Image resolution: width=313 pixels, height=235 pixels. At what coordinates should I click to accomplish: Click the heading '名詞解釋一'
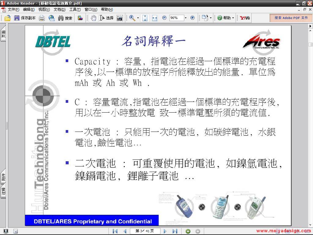(153, 41)
